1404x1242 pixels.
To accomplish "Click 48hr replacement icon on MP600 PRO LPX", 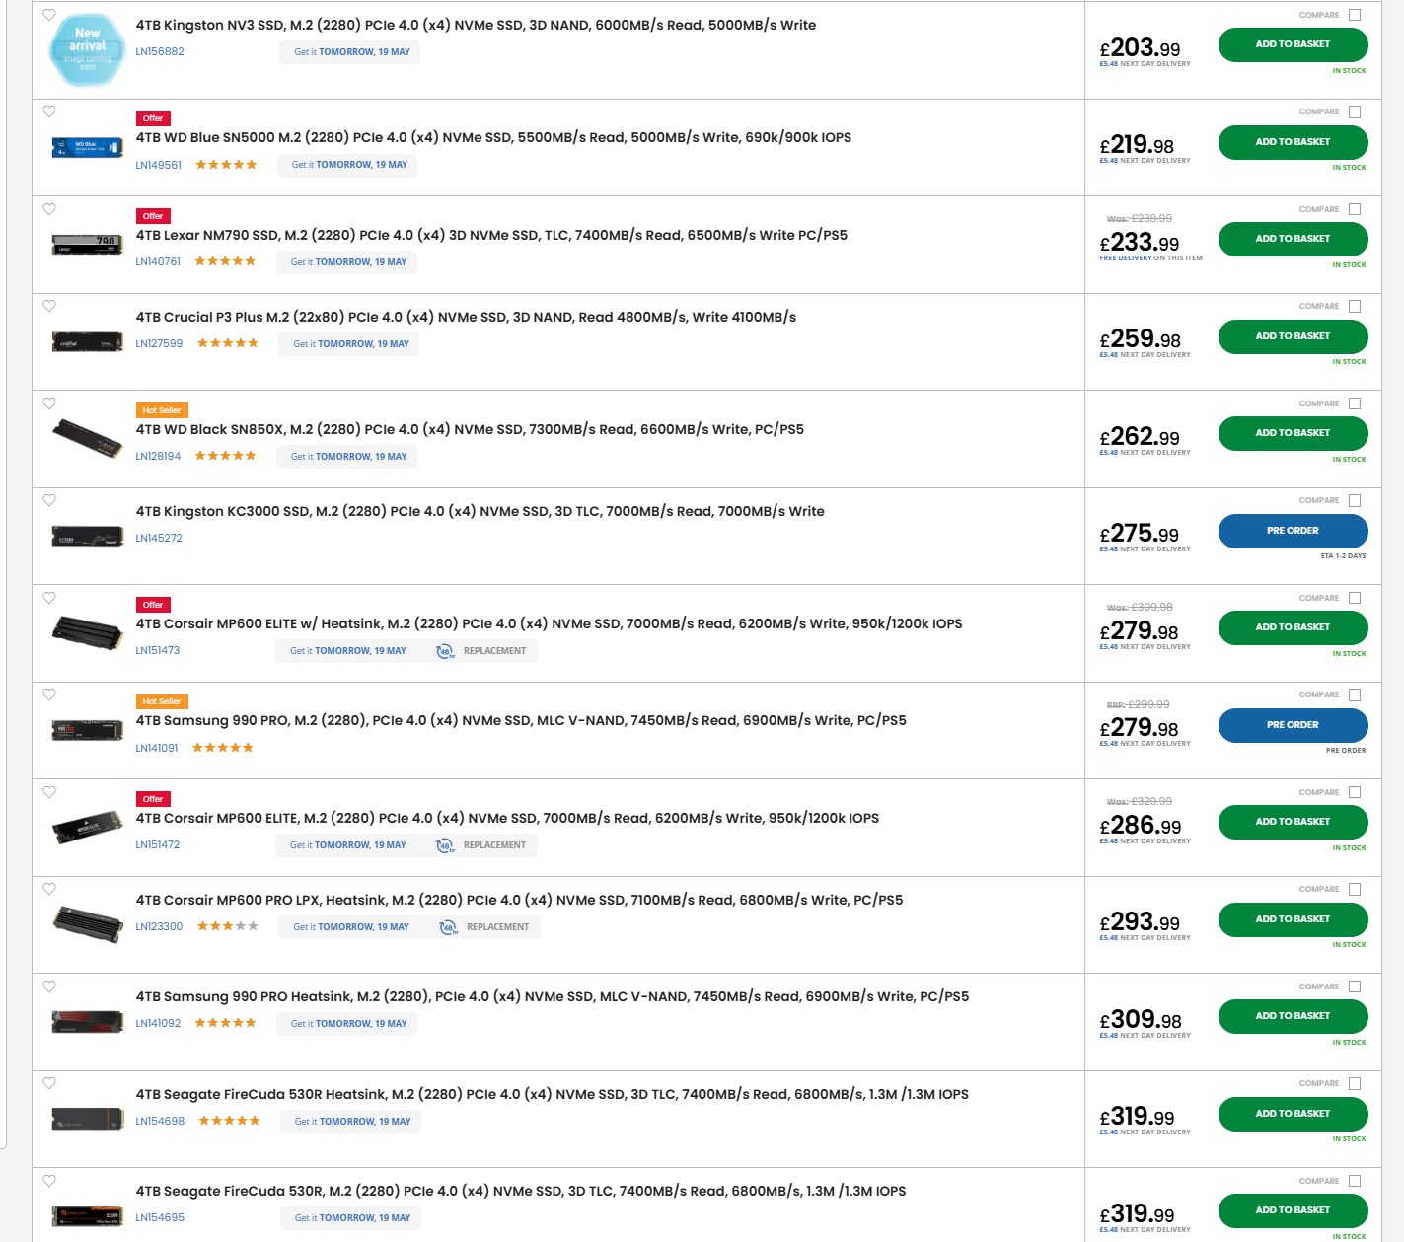I will [448, 927].
